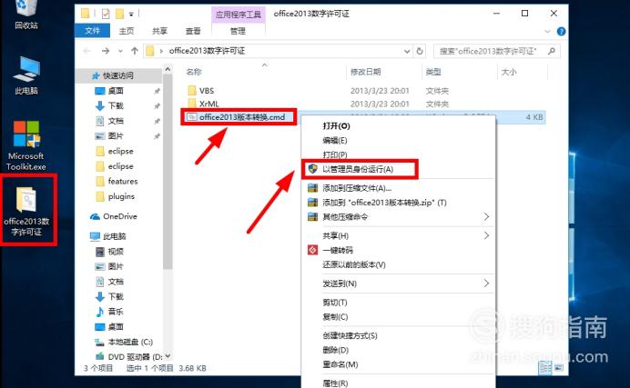Go back with the back arrow
630x388 pixels.
click(87, 51)
